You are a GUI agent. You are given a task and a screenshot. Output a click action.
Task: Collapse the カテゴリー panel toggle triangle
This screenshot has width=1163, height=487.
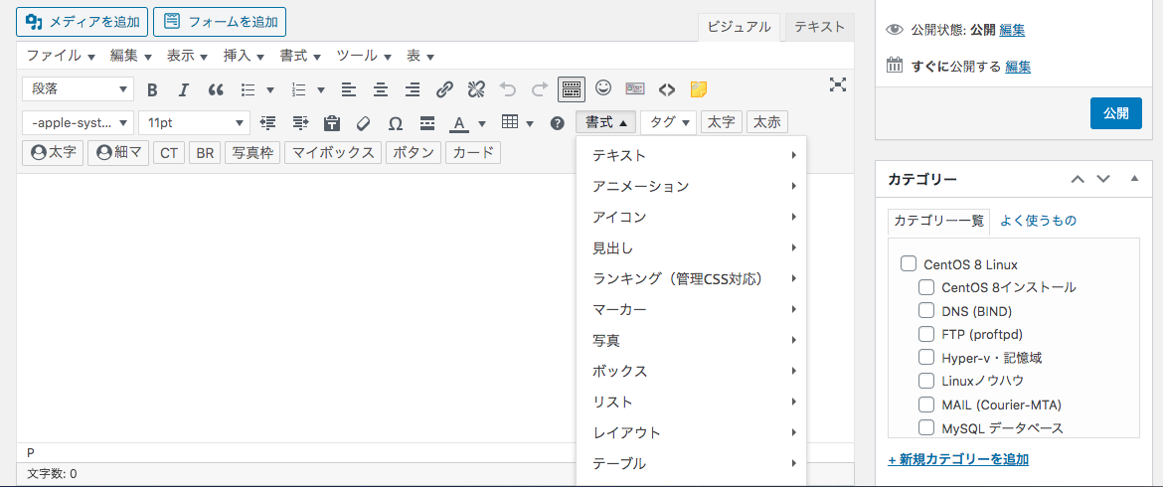(x=1134, y=179)
